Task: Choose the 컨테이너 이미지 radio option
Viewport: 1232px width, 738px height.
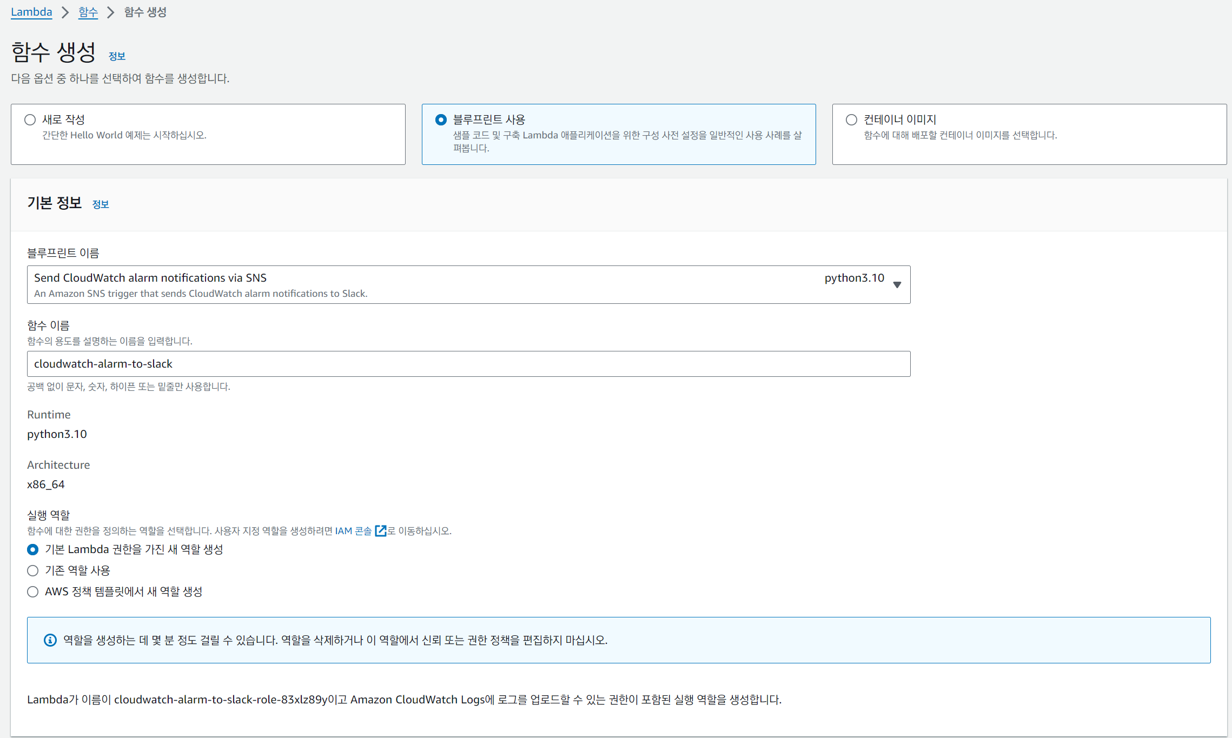Action: [x=851, y=119]
